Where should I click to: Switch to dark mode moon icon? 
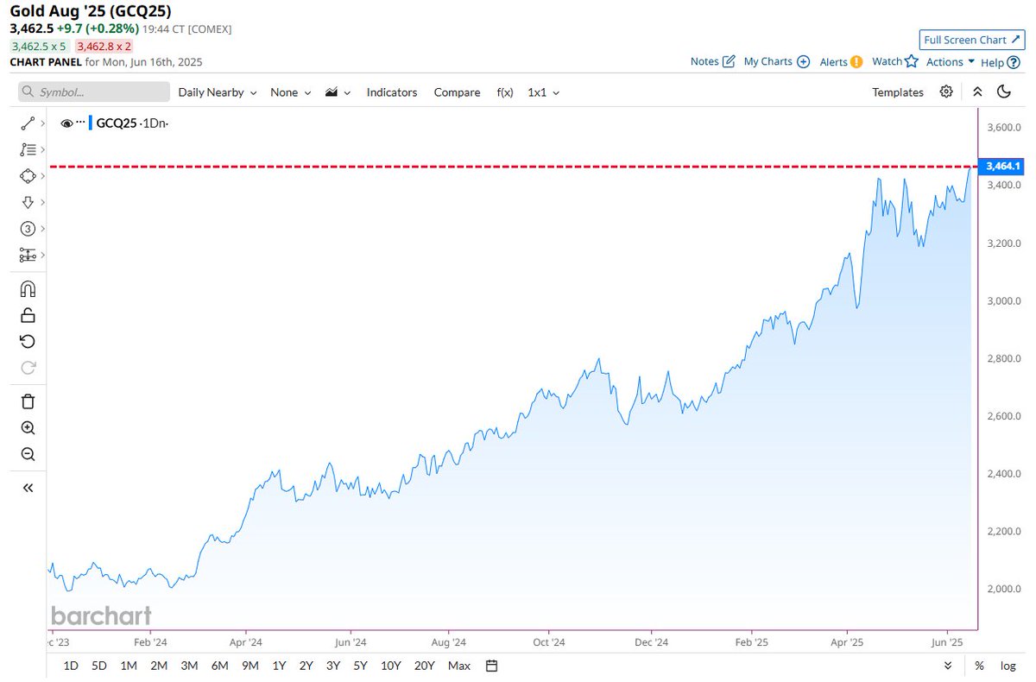click(x=1004, y=92)
